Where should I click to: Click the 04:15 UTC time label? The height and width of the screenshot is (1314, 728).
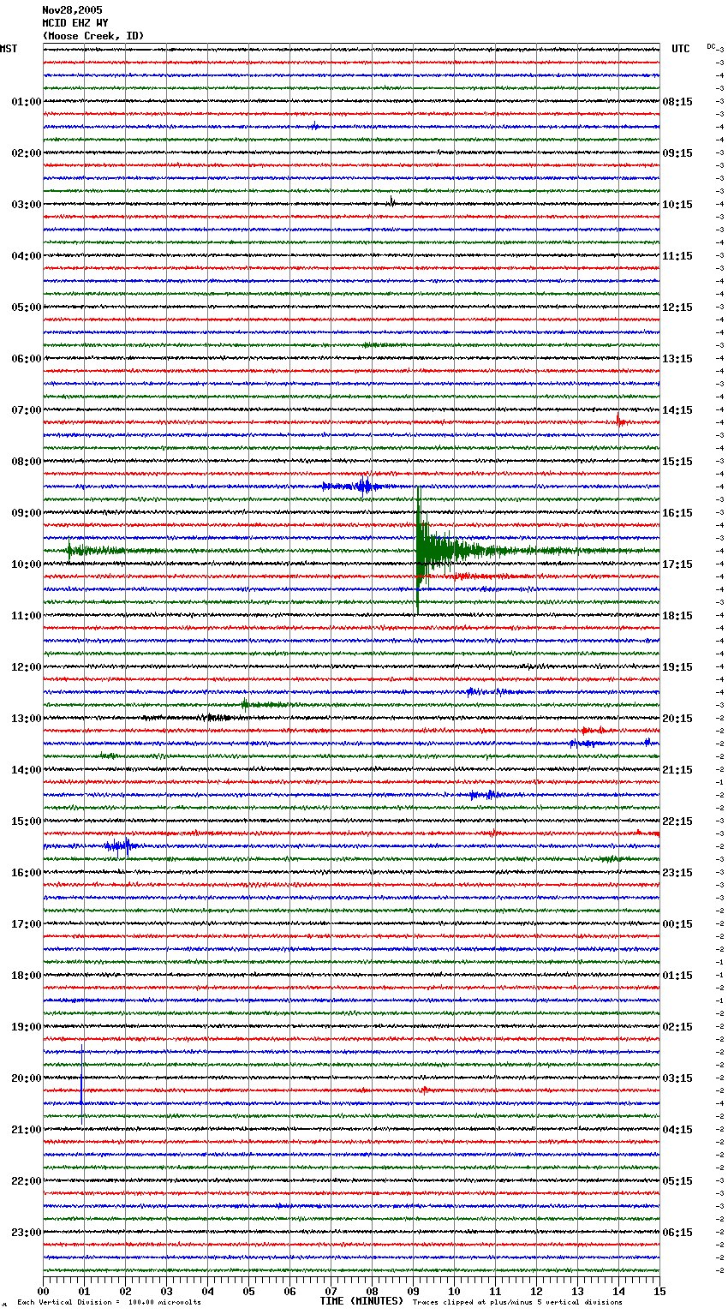(677, 1130)
